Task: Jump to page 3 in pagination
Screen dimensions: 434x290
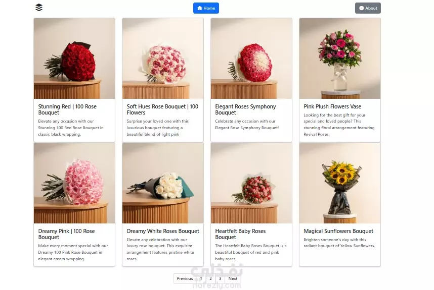Action: tap(220, 279)
